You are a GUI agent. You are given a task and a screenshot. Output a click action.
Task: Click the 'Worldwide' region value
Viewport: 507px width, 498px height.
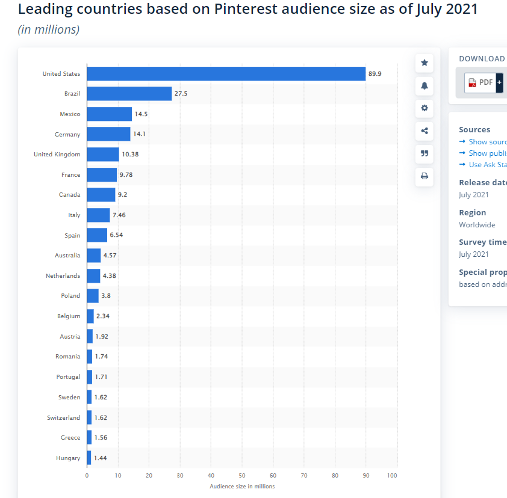(477, 225)
